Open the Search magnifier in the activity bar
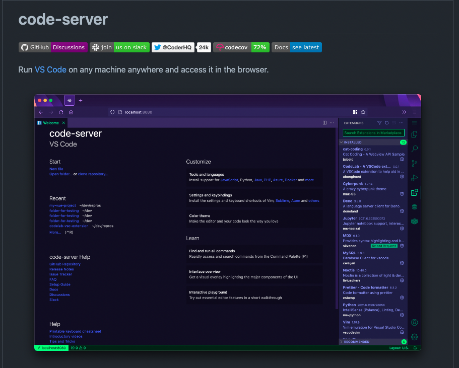This screenshot has height=368, width=459. coord(414,149)
